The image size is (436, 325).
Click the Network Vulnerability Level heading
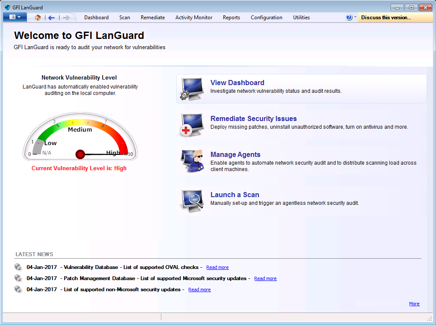[79, 77]
